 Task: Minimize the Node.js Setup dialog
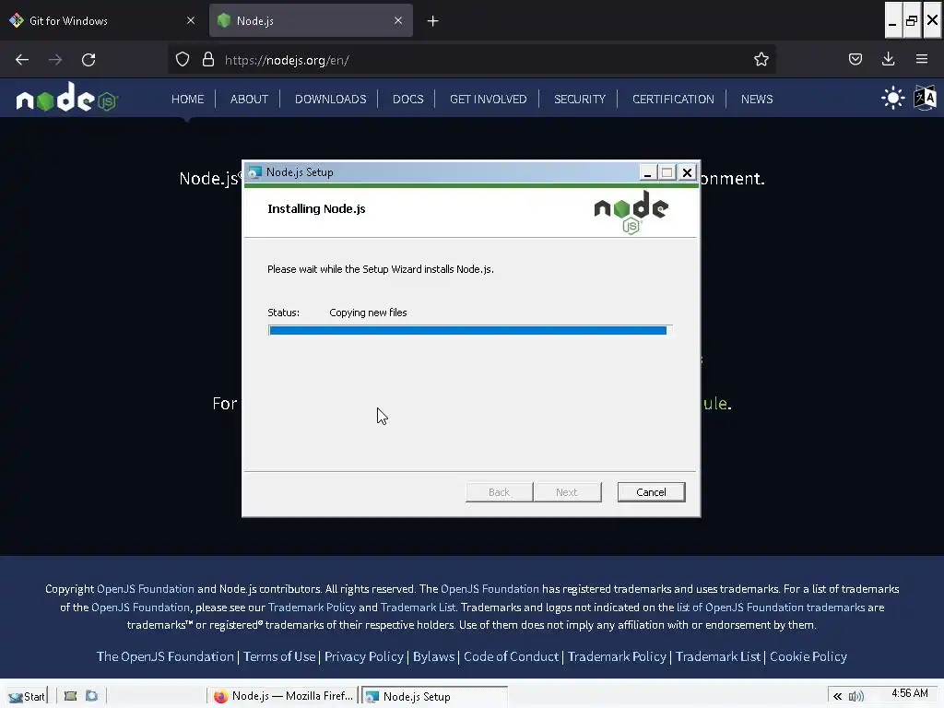[x=647, y=172]
